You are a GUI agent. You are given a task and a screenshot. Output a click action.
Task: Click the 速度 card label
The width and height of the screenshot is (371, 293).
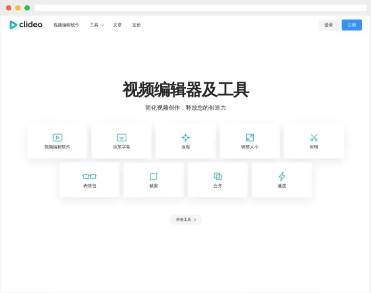point(282,186)
